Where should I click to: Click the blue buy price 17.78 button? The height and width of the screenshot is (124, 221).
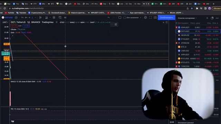click(x=26, y=26)
